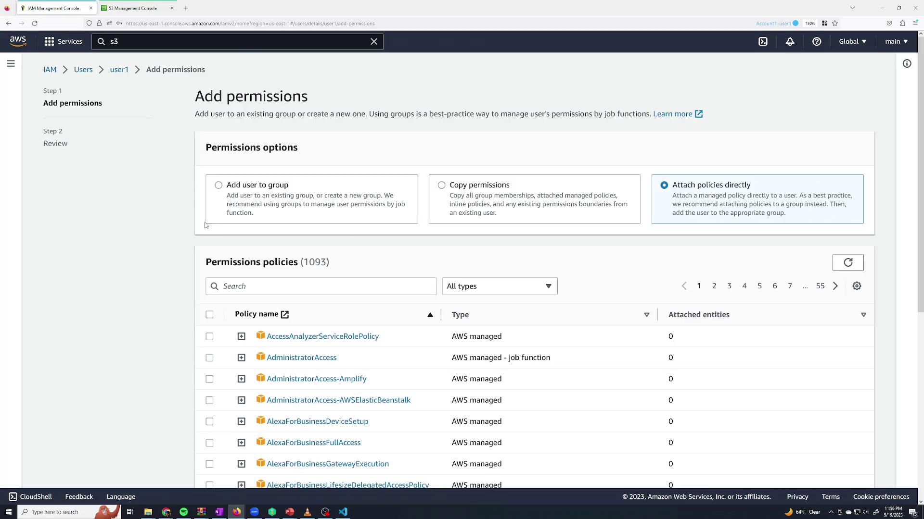This screenshot has height=519, width=924.
Task: Check the AdministratorAccess policy checkbox
Action: [209, 358]
